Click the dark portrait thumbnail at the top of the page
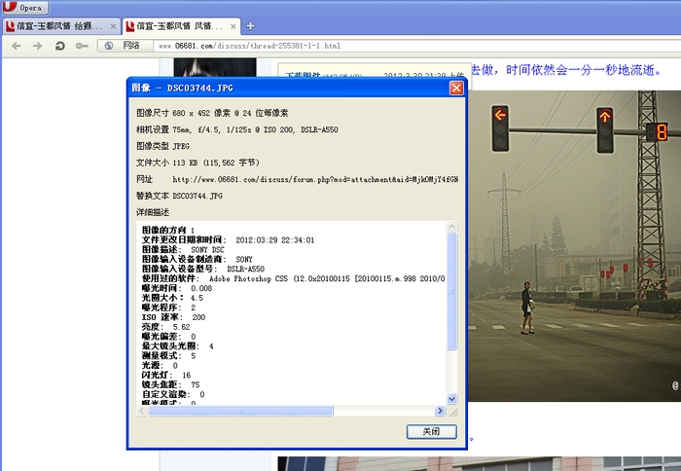 (x=215, y=68)
